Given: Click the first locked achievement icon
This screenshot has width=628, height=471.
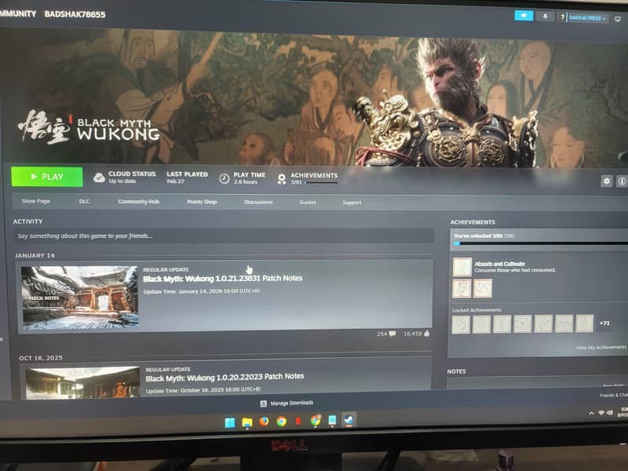Looking at the screenshot, I should coord(461,324).
